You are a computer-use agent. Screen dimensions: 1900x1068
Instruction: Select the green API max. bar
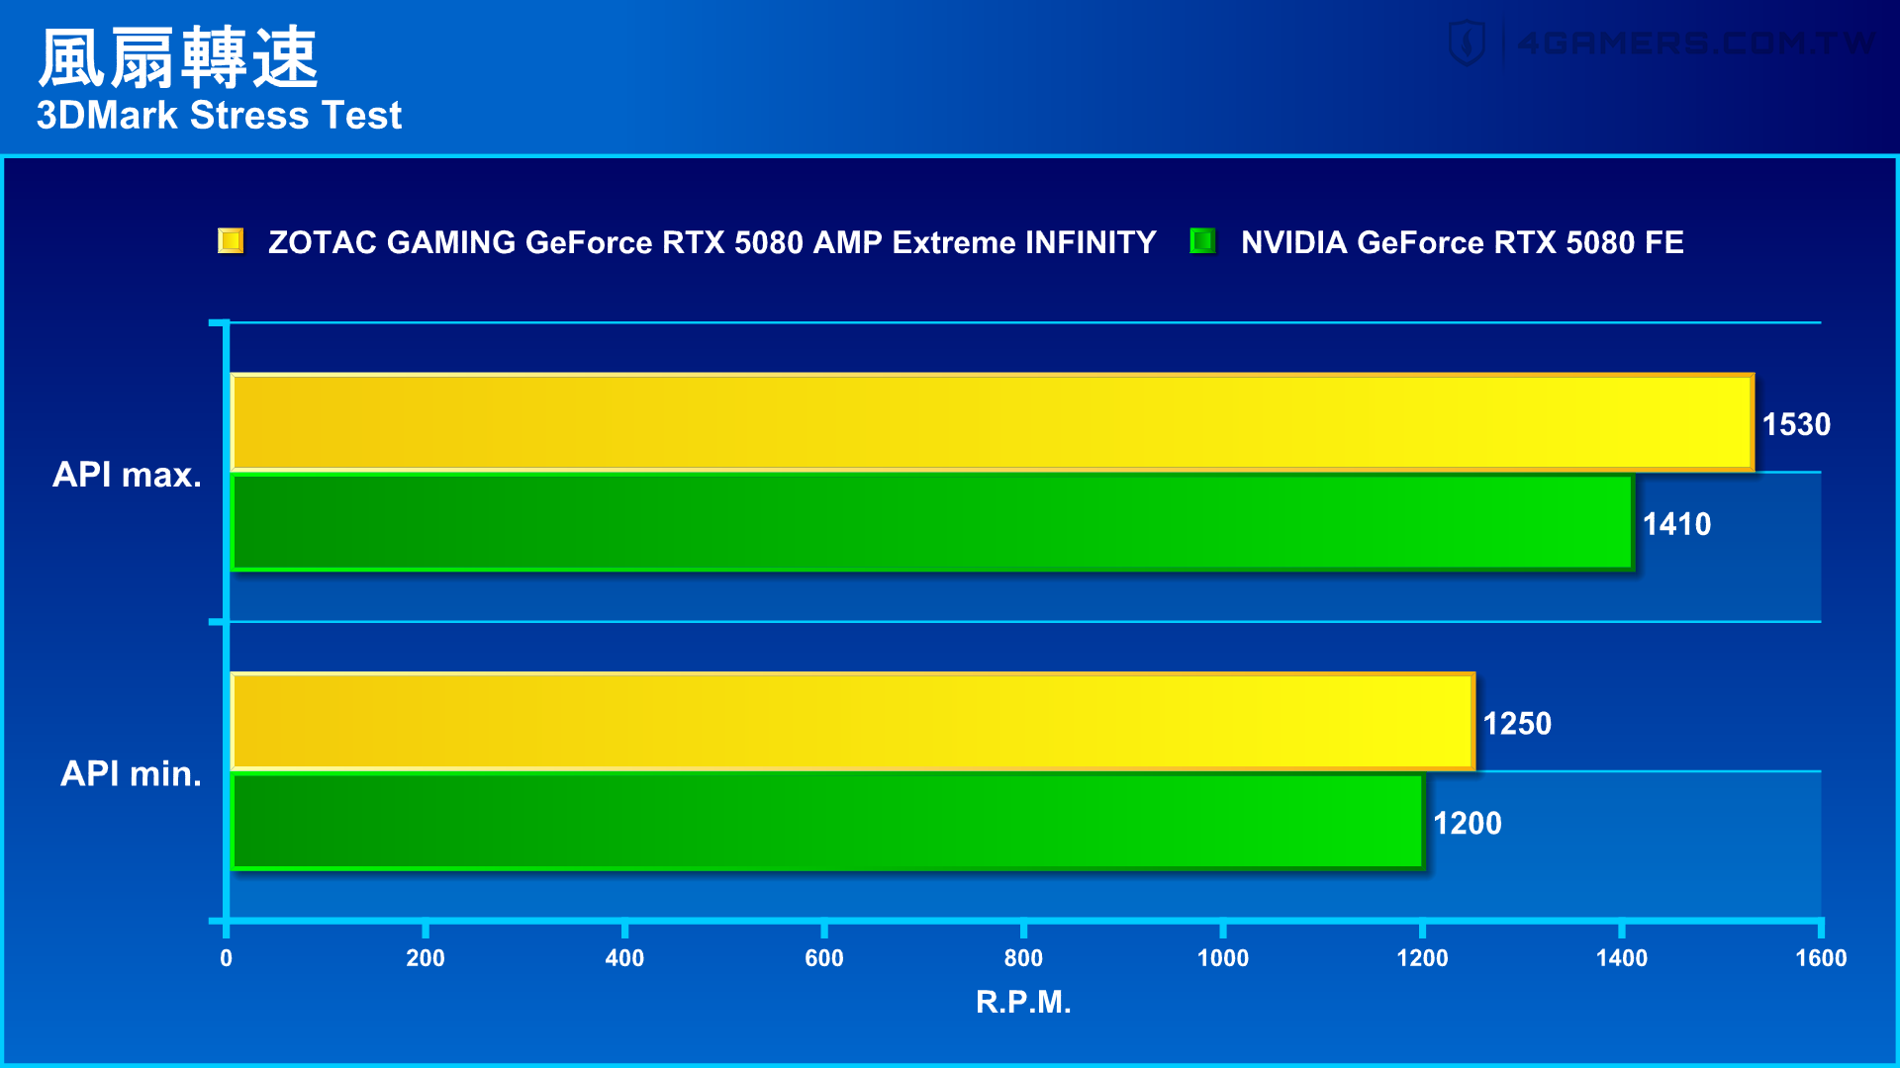tap(932, 522)
